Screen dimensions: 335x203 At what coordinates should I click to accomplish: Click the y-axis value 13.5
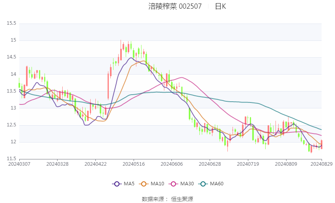tap(11, 91)
